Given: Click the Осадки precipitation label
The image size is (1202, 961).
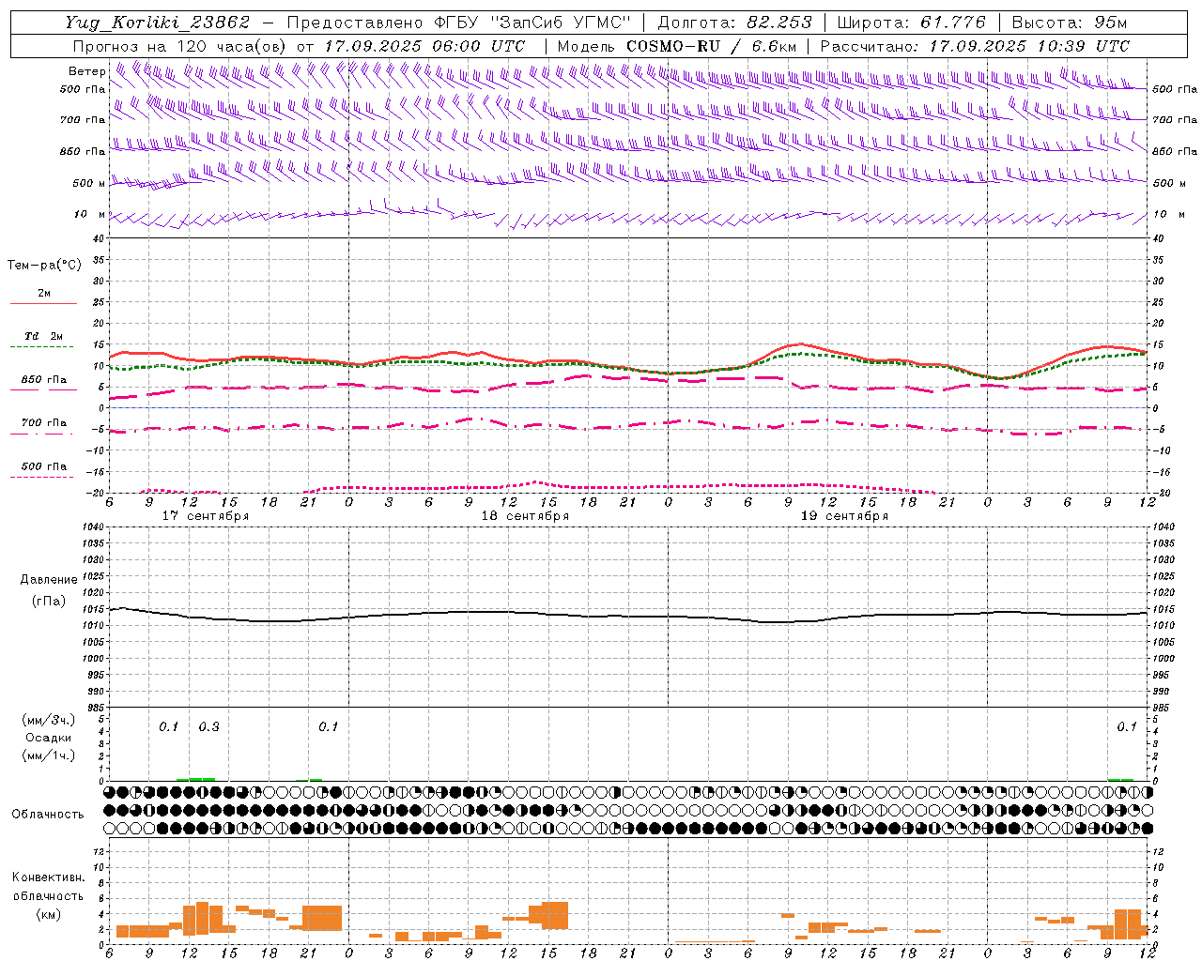Looking at the screenshot, I should (x=49, y=738).
